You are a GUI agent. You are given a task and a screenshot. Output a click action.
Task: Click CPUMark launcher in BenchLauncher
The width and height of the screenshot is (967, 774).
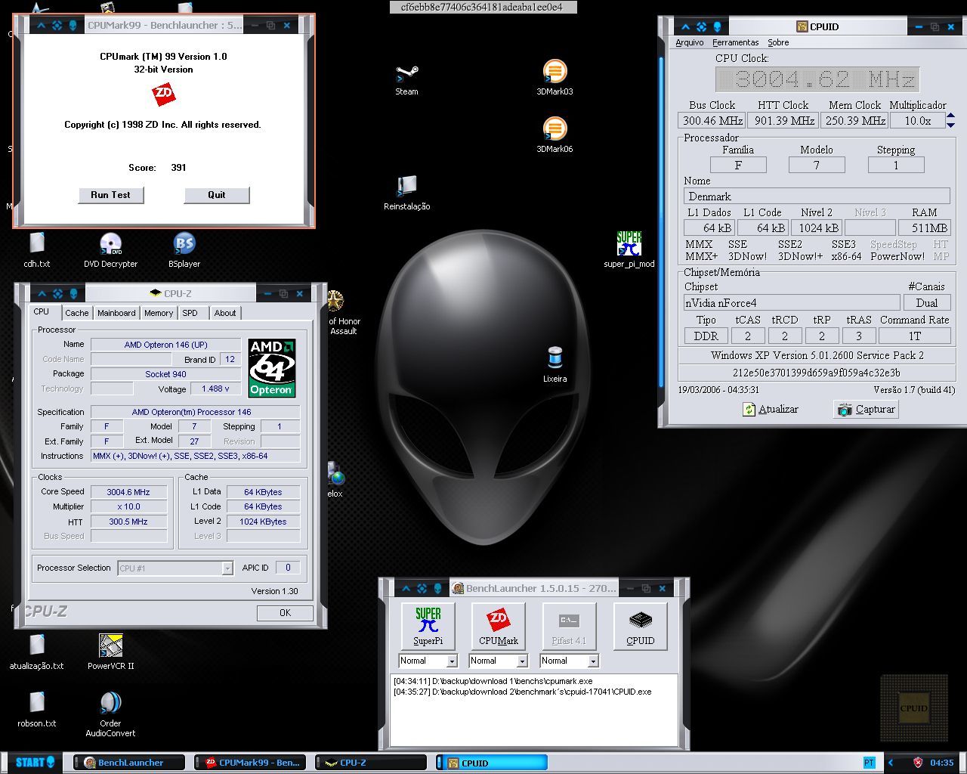coord(499,626)
